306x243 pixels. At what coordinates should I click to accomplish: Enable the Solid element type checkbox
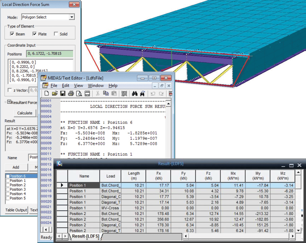click(x=56, y=34)
